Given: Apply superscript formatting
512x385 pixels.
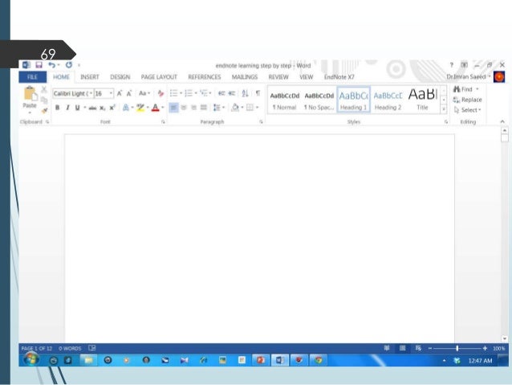Looking at the screenshot, I should [112, 108].
